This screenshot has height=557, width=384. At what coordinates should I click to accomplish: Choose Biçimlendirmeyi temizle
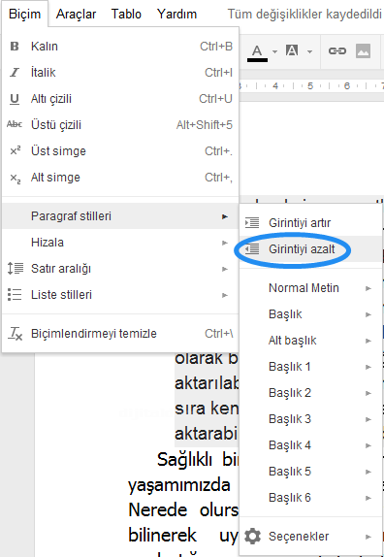tap(120, 334)
